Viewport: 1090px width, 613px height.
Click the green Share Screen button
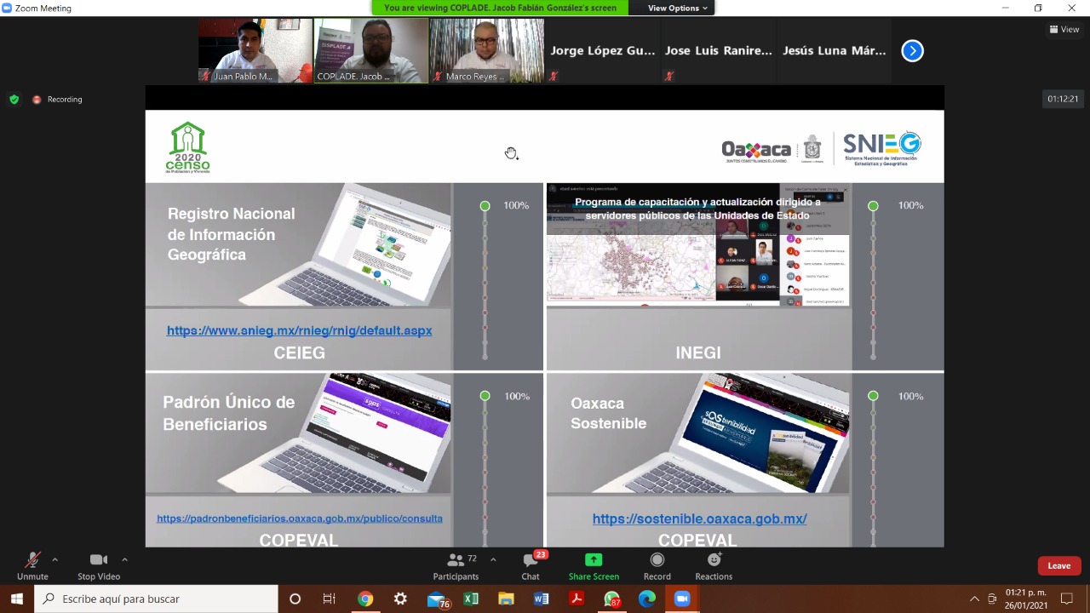(594, 565)
